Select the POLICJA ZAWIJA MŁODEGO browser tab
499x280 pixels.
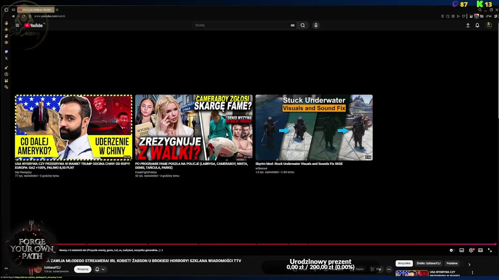pyautogui.click(x=35, y=10)
